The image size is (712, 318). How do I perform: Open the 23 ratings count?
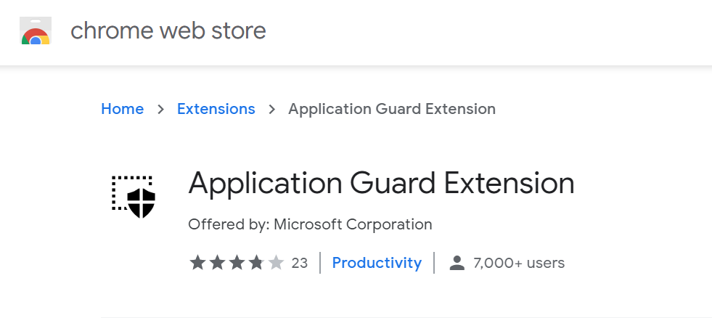pos(299,263)
